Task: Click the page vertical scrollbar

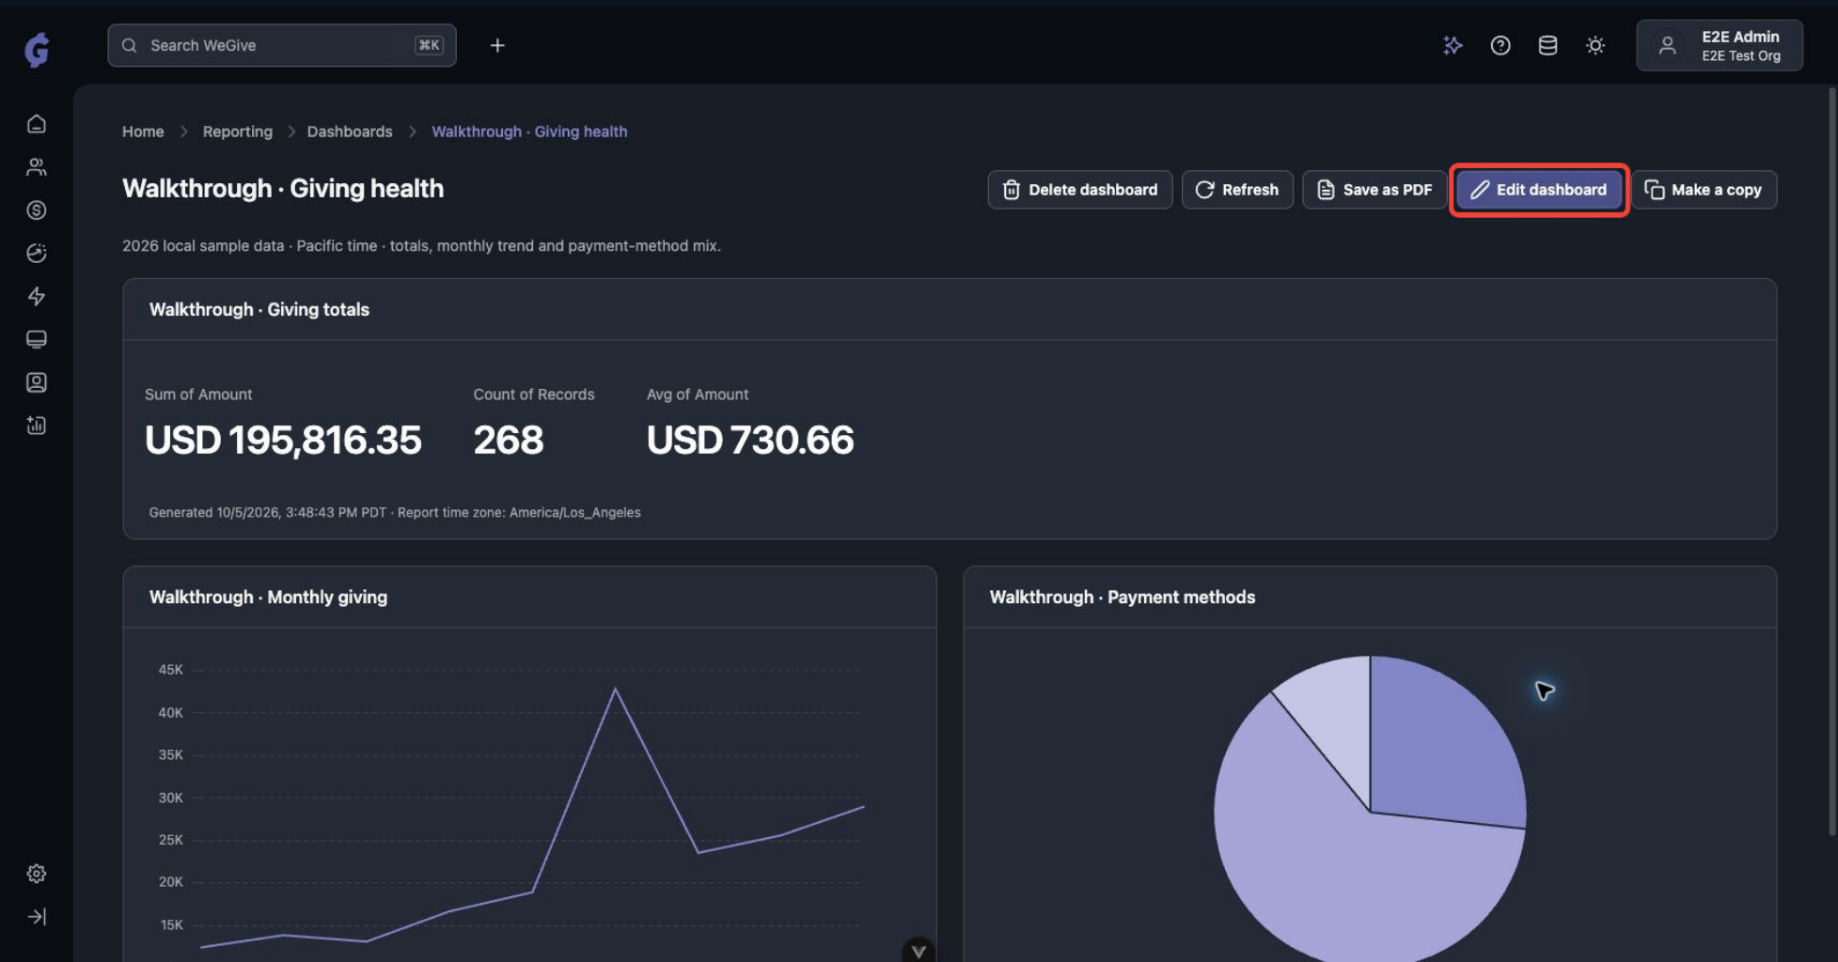Action: point(1832,460)
